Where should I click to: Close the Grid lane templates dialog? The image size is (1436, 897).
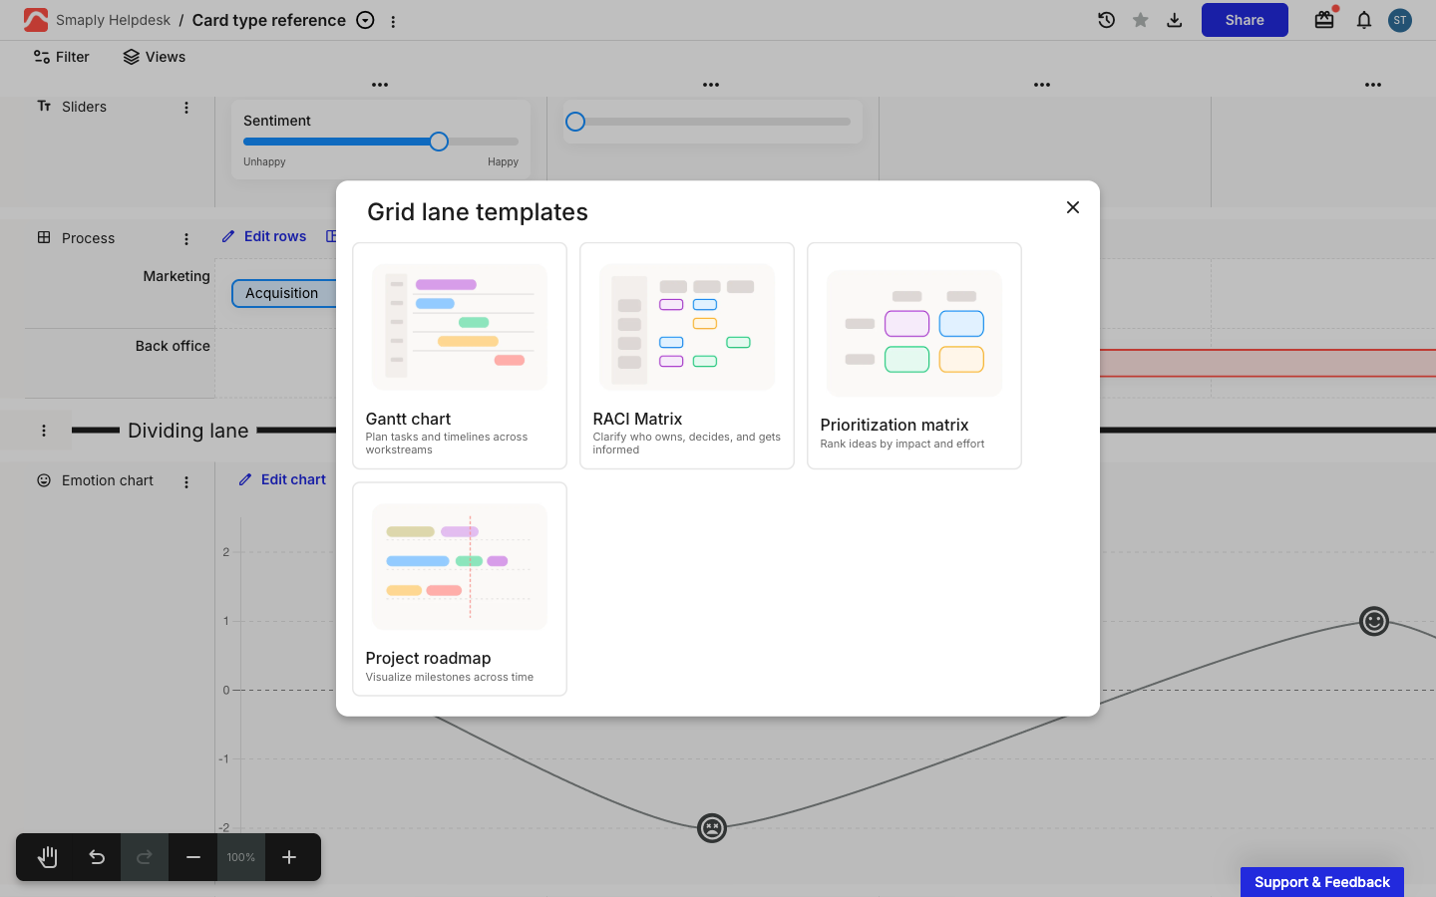pos(1073,207)
